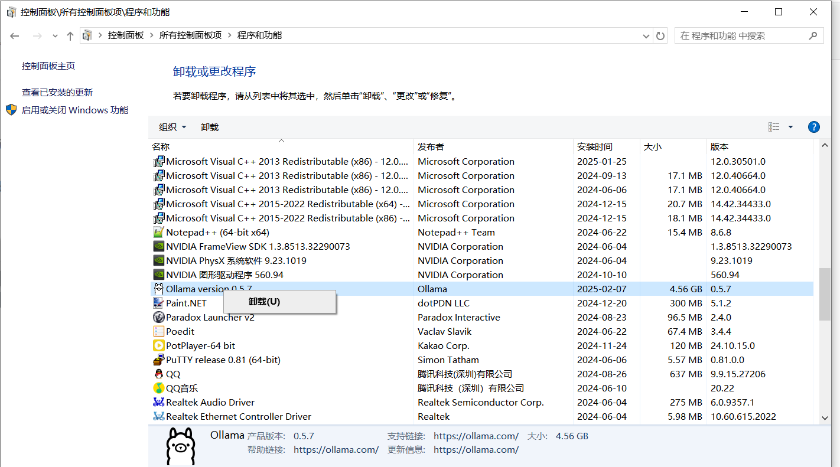Screen dimensions: 840x467
Task: Click the vertical scrollbar thumb
Action: pos(825,294)
